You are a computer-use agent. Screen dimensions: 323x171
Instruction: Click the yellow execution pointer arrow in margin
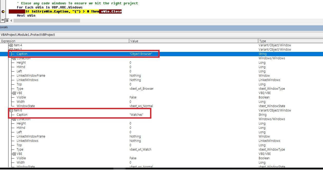3,12
